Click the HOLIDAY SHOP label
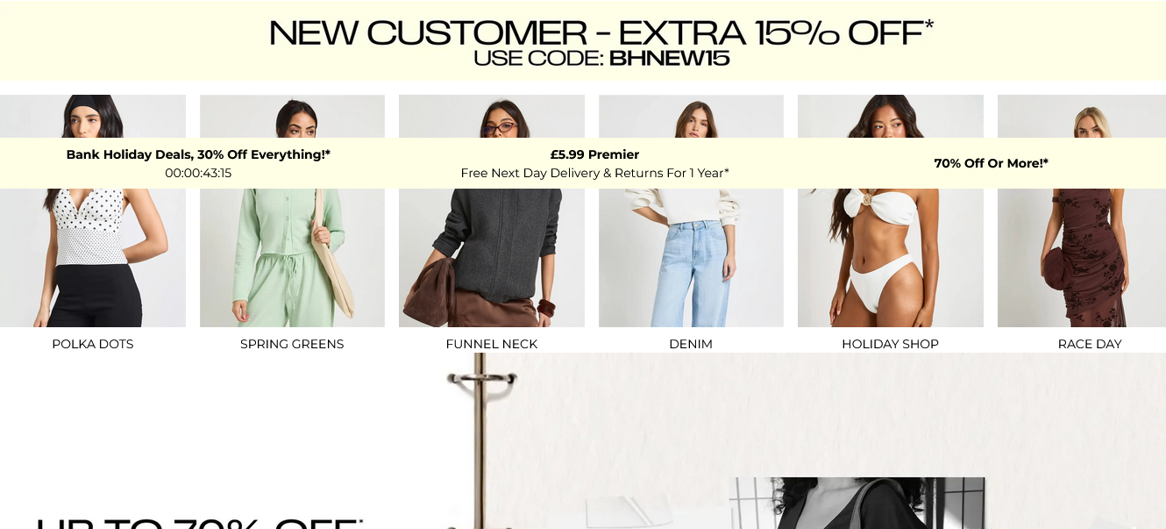Image resolution: width=1166 pixels, height=529 pixels. pyautogui.click(x=891, y=344)
